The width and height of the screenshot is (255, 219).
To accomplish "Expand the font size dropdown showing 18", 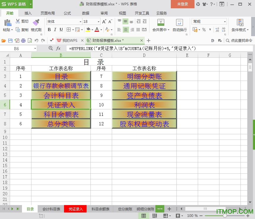I will [x=98, y=22].
